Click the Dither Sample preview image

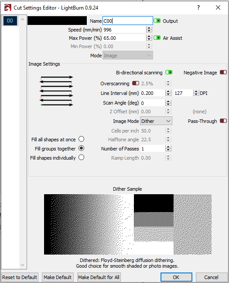128,224
